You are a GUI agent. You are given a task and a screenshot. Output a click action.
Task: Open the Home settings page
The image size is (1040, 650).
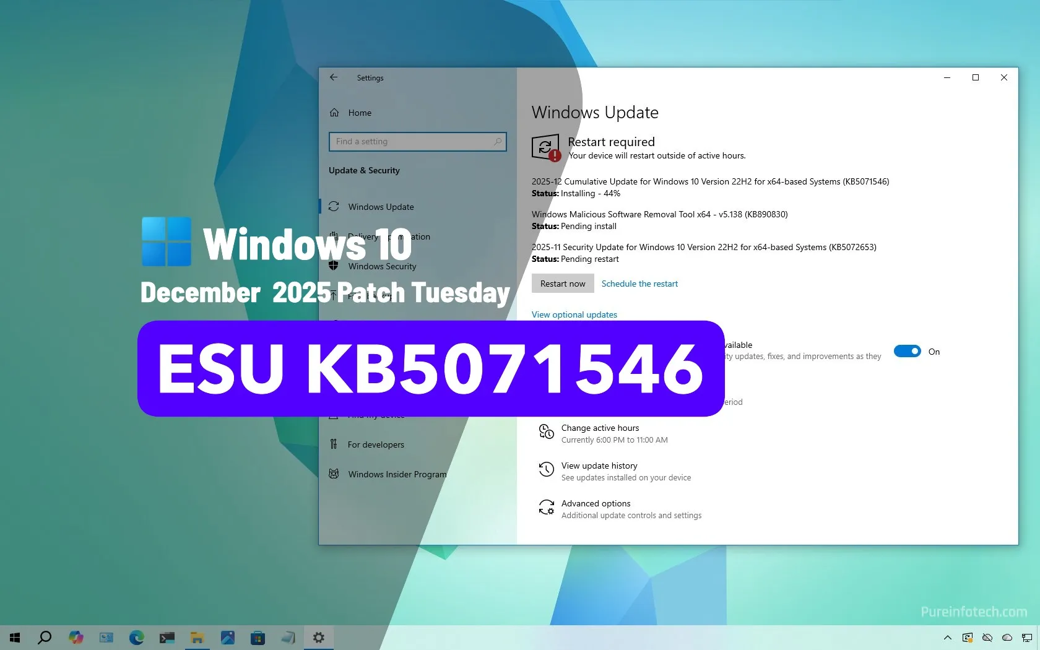[359, 113]
